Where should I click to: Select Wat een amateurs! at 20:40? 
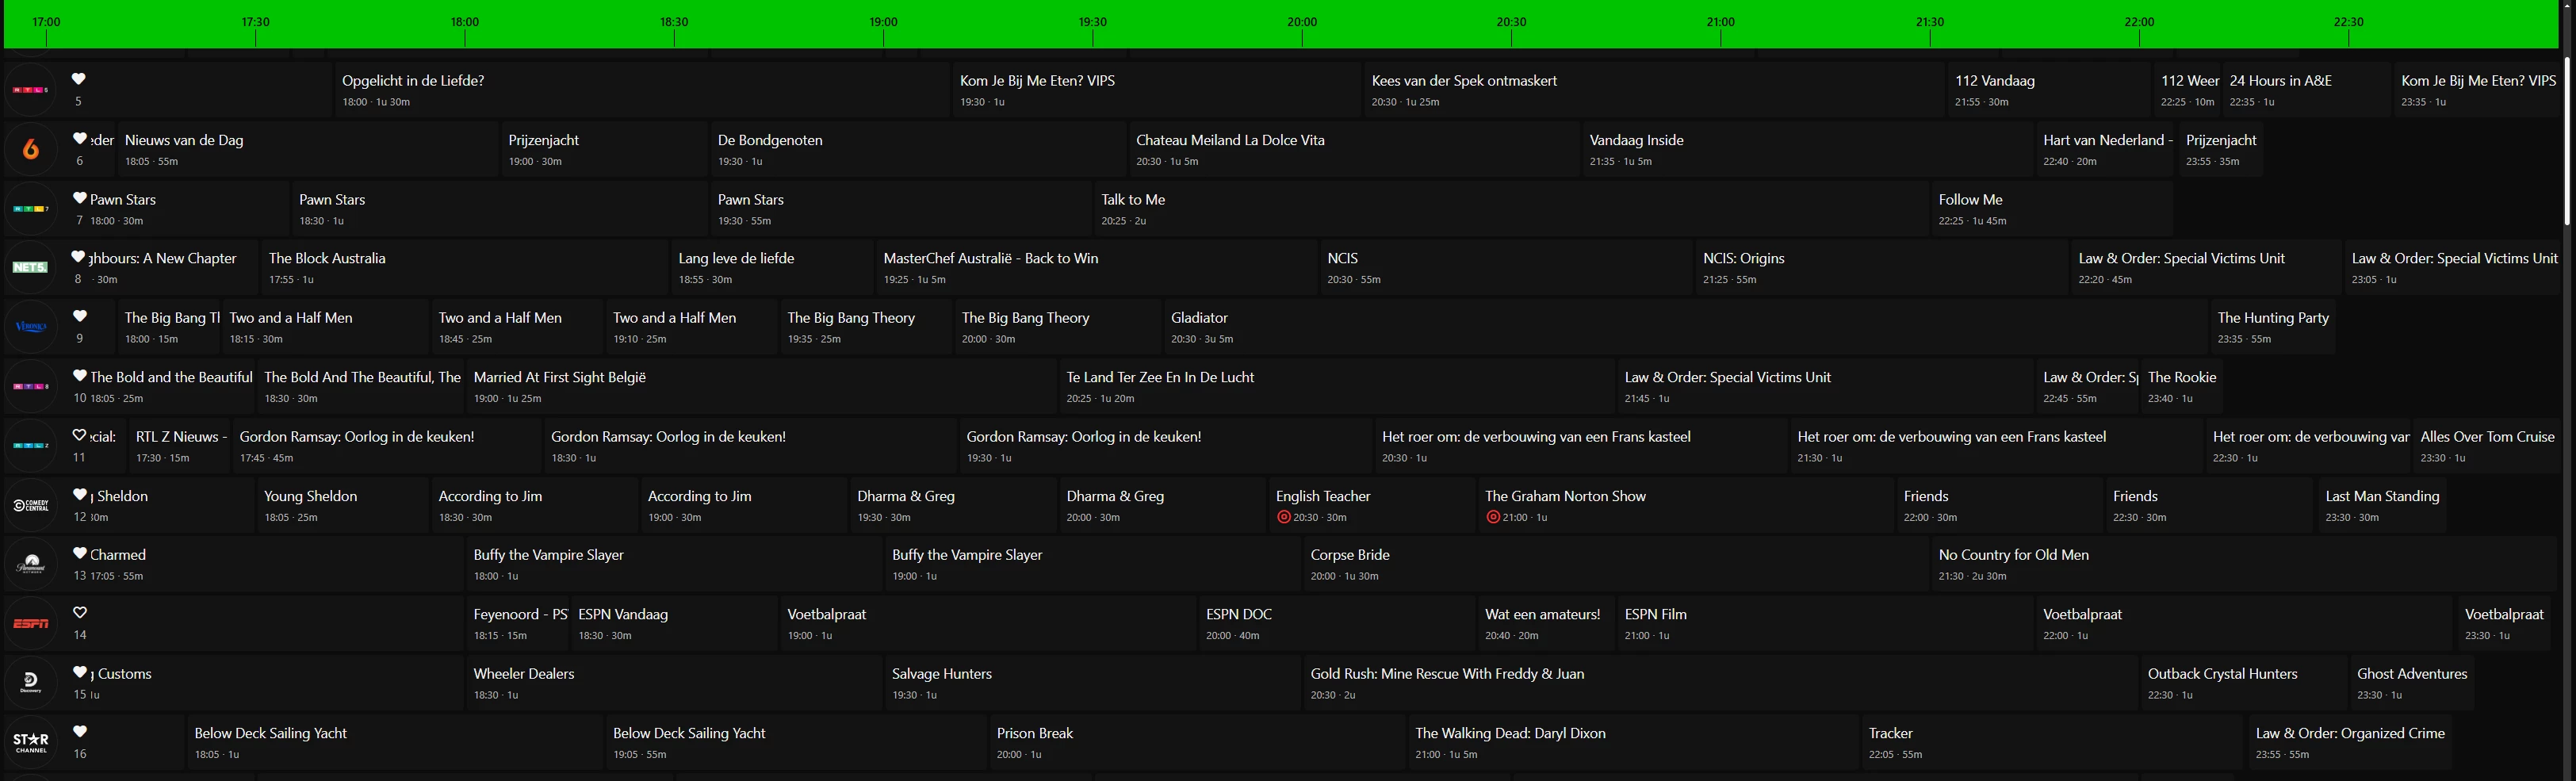coord(1546,624)
